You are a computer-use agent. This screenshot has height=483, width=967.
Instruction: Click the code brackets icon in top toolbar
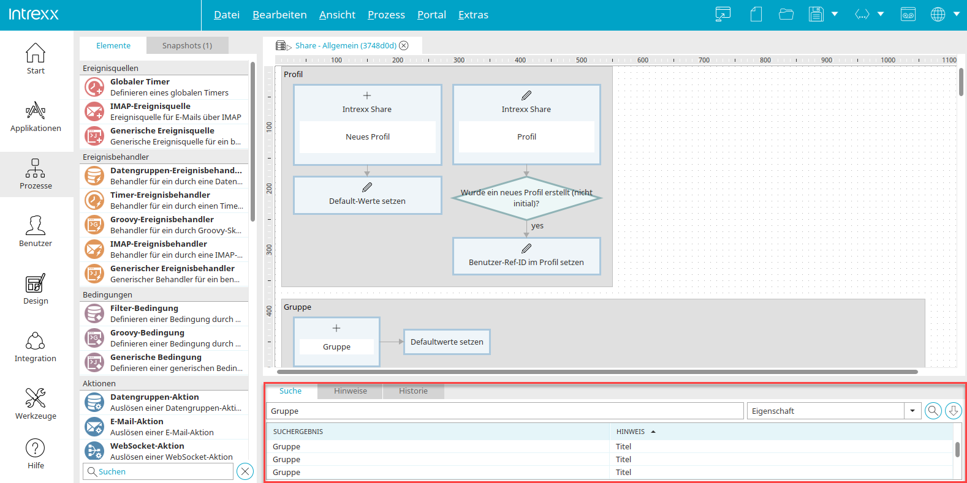click(862, 14)
